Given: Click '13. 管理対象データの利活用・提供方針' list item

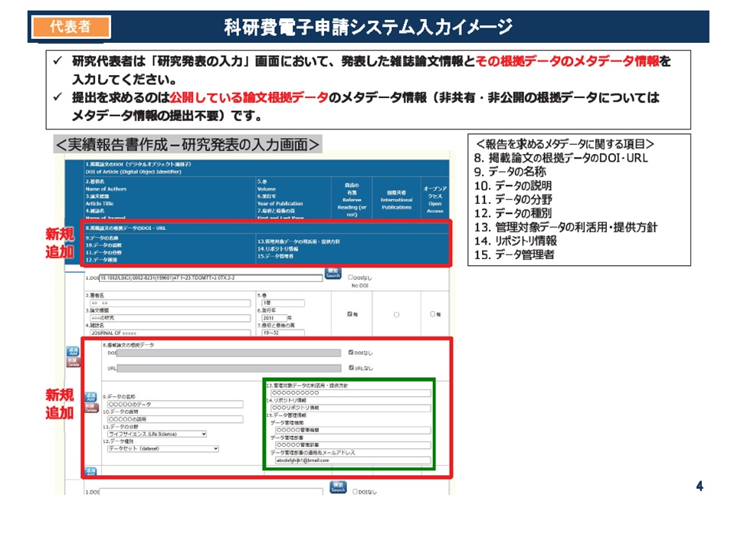Looking at the screenshot, I should click(x=565, y=227).
